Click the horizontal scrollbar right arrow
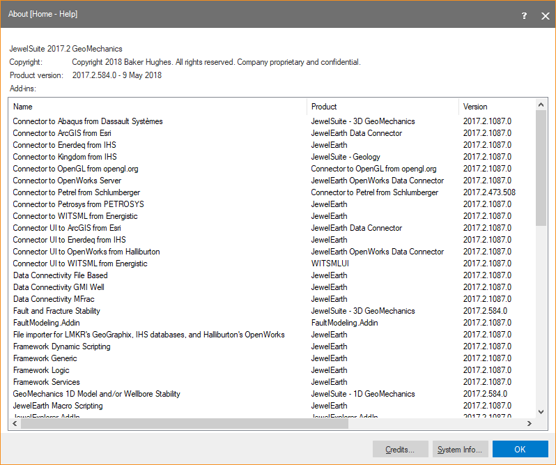Viewport: 556px width, 465px height. pyautogui.click(x=530, y=423)
